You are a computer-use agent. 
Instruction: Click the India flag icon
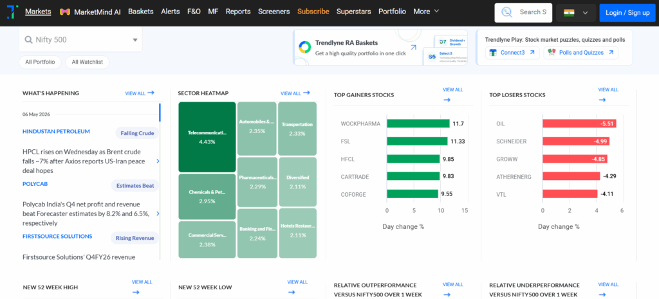tap(569, 13)
